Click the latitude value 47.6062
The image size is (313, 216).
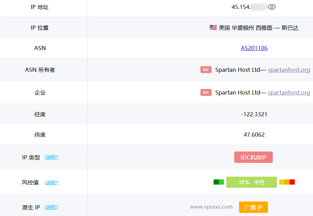tap(254, 135)
